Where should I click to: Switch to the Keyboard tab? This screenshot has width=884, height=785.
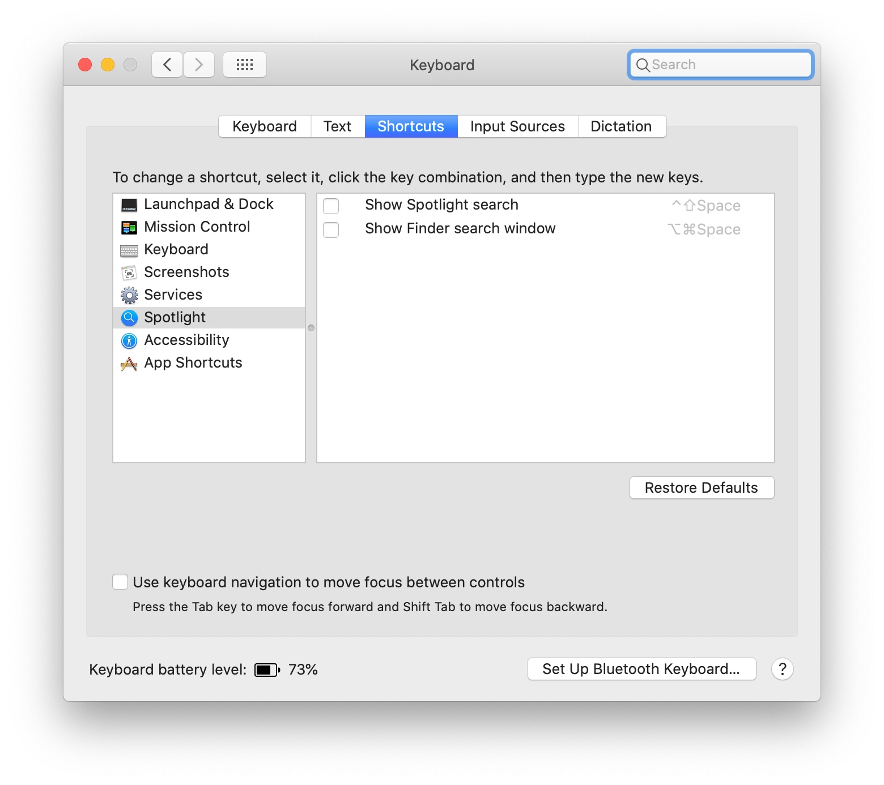265,126
